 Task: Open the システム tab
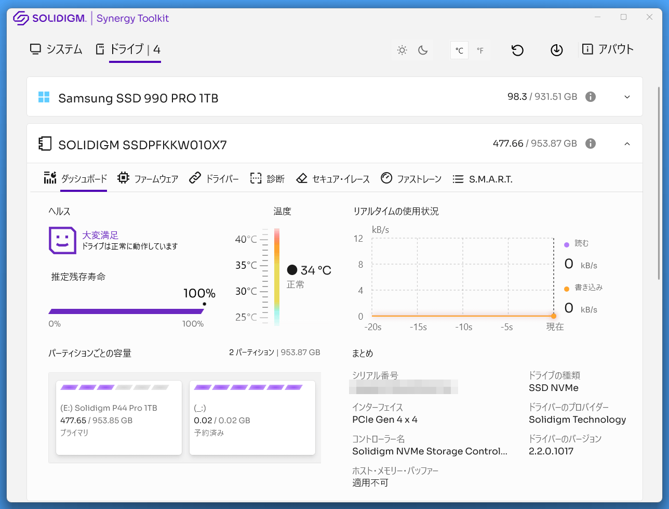pyautogui.click(x=56, y=49)
